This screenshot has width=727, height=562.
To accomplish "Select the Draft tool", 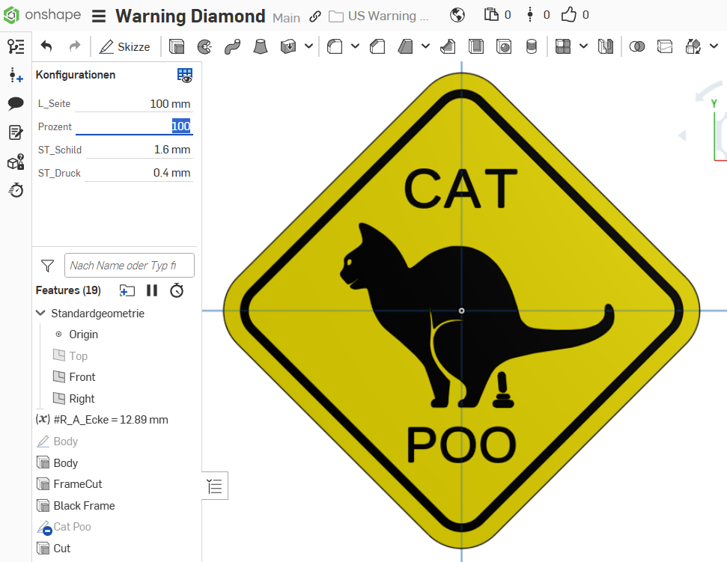I will (405, 46).
